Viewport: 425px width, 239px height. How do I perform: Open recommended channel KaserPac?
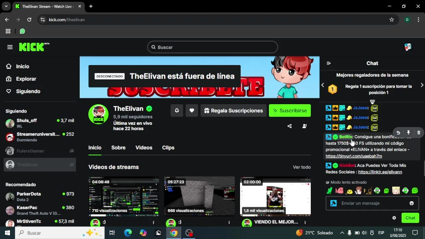pyautogui.click(x=40, y=210)
